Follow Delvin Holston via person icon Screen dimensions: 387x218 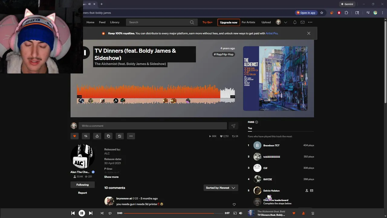(307, 190)
